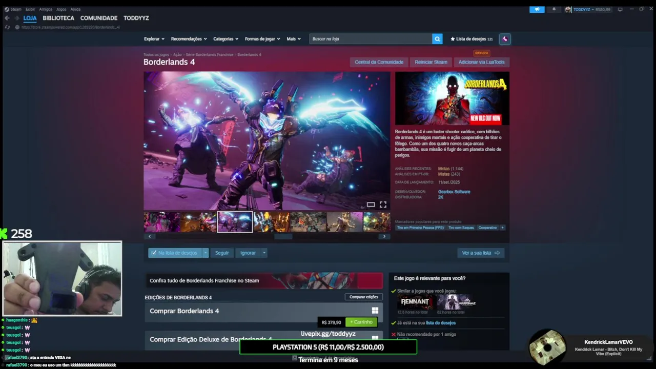The image size is (656, 369).
Task: Click Adicionar via LuaTools button
Action: click(x=481, y=62)
